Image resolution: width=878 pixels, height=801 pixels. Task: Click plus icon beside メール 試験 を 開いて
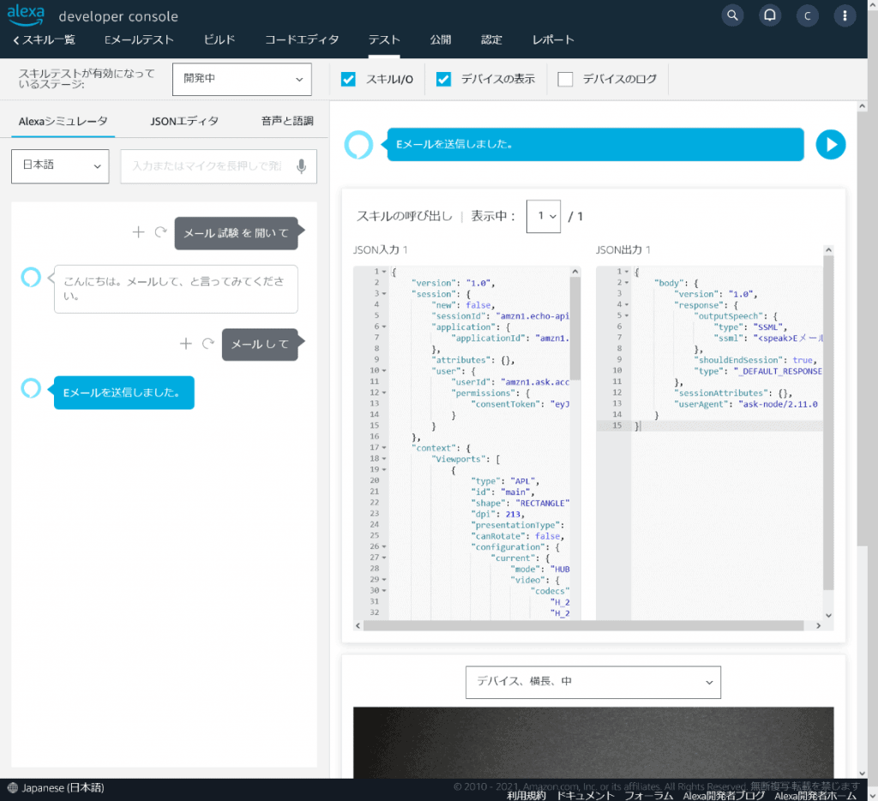[138, 232]
